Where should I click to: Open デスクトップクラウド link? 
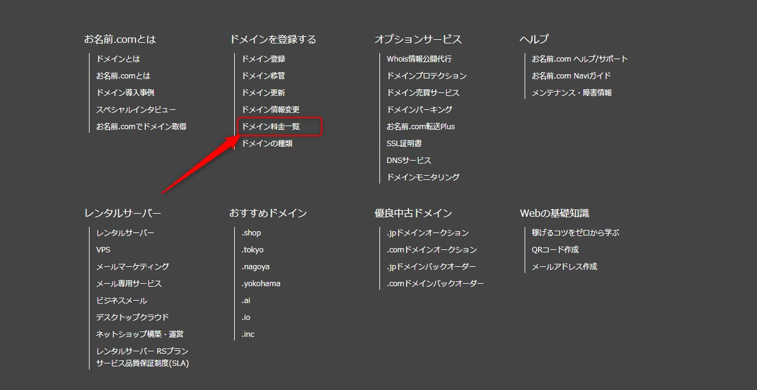[x=133, y=318]
